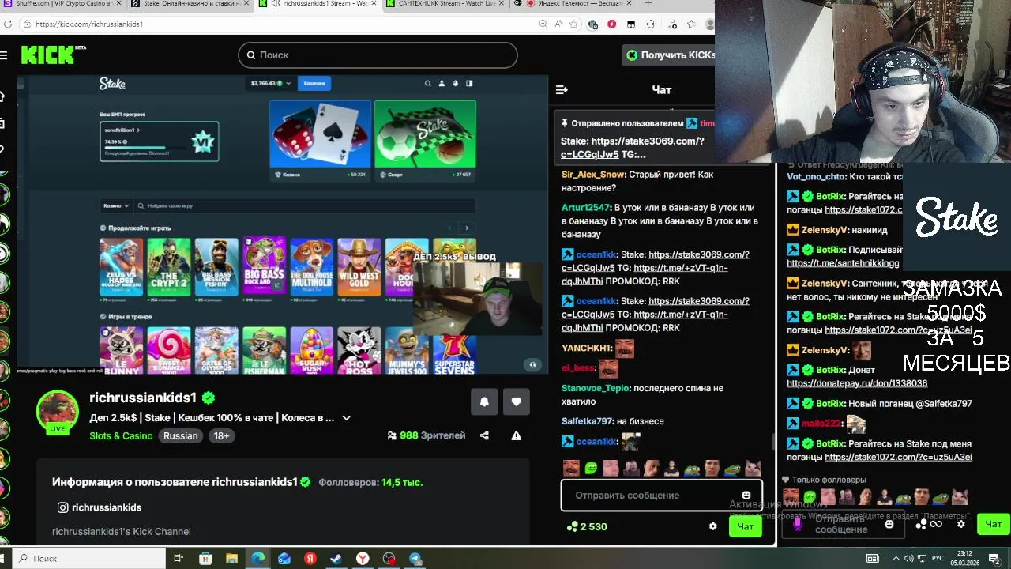The height and width of the screenshot is (569, 1011).
Task: Collapse chat with the arrow icon beside Чат
Action: tap(562, 90)
